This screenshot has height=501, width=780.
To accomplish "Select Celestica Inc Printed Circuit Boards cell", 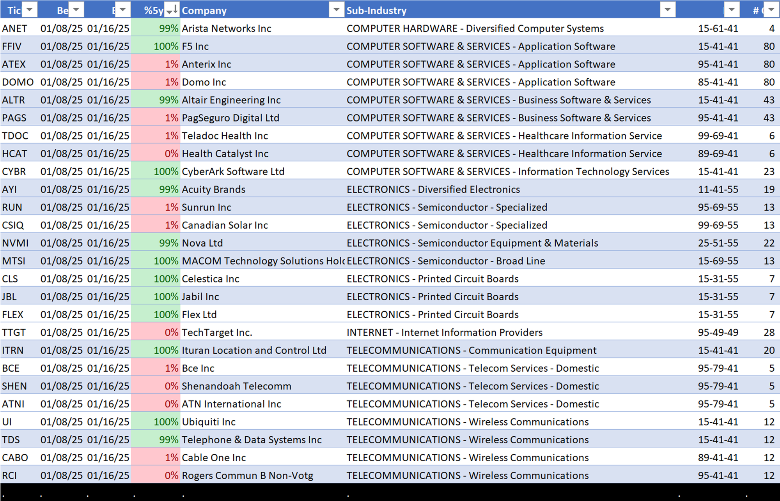I will coord(432,279).
